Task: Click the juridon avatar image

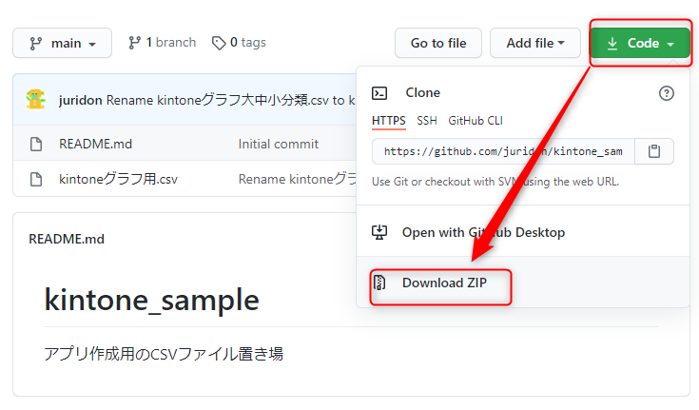Action: click(x=36, y=100)
